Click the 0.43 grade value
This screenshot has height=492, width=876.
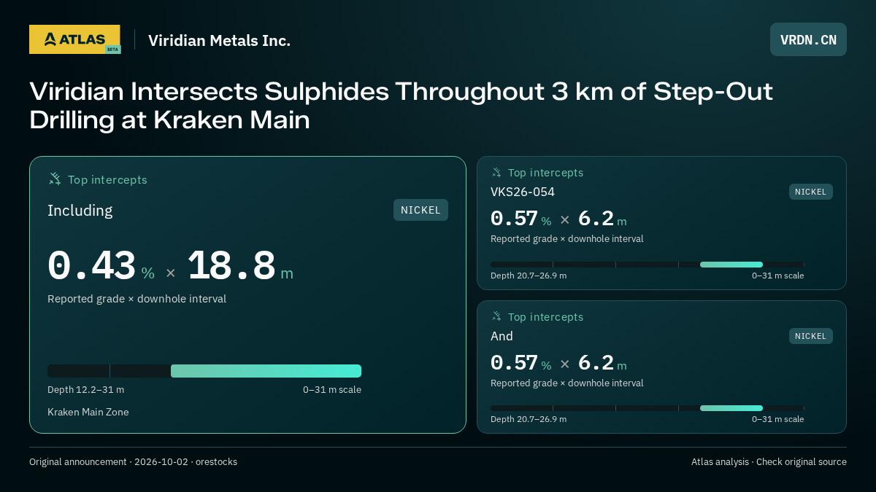91,266
